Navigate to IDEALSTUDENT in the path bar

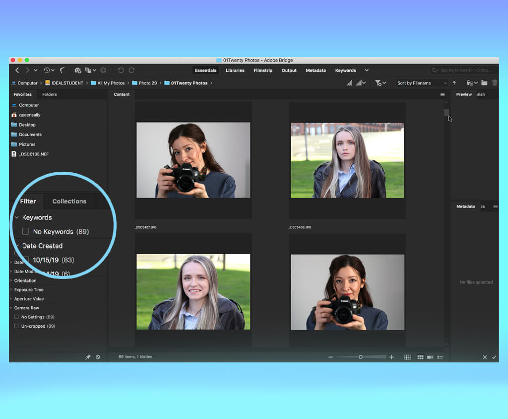click(64, 83)
